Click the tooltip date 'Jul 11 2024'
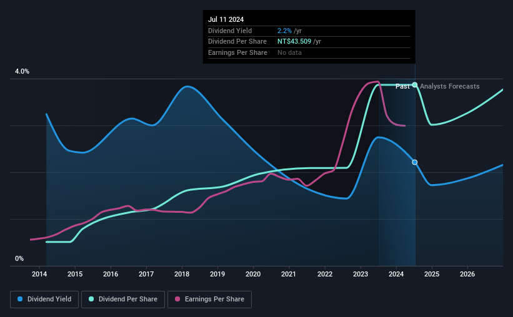 [x=226, y=19]
